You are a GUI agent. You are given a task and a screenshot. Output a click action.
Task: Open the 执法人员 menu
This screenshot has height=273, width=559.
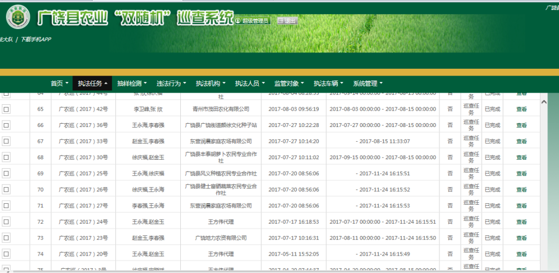click(x=250, y=84)
